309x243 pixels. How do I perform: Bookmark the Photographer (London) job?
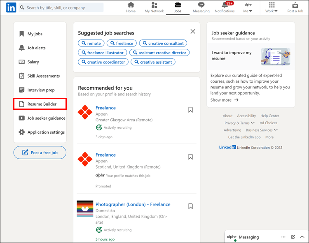click(x=190, y=206)
